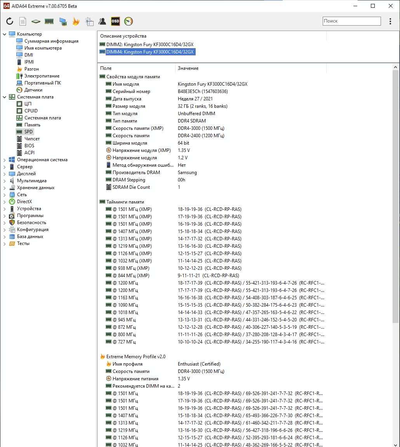400x447 pixels.
Task: Click the user silhouette toolbar icon
Action: 102,21
